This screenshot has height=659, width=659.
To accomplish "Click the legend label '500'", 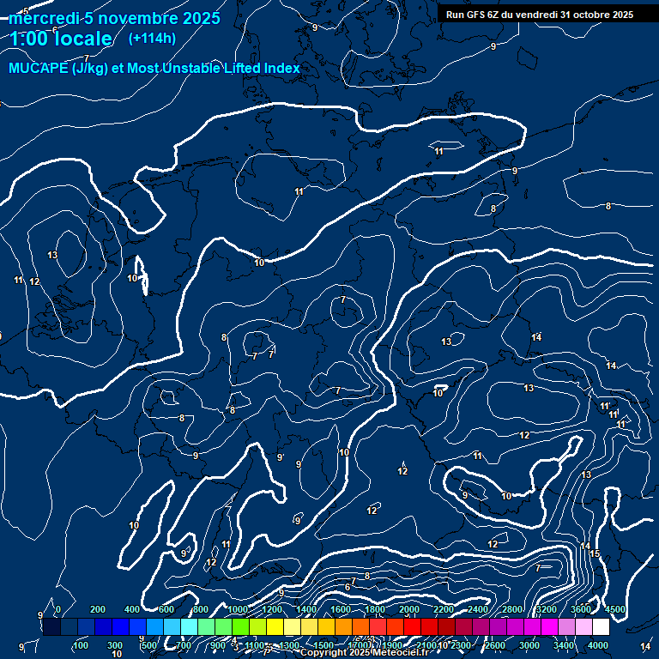I will 149,645.
